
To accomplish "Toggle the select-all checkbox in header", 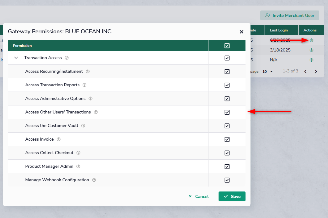I will click(227, 46).
